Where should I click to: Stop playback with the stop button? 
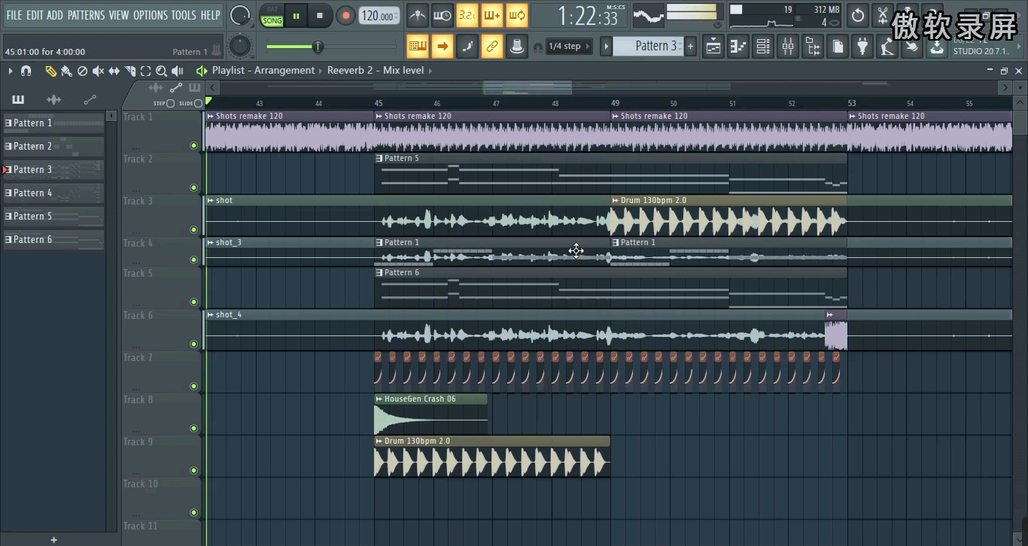coord(320,15)
